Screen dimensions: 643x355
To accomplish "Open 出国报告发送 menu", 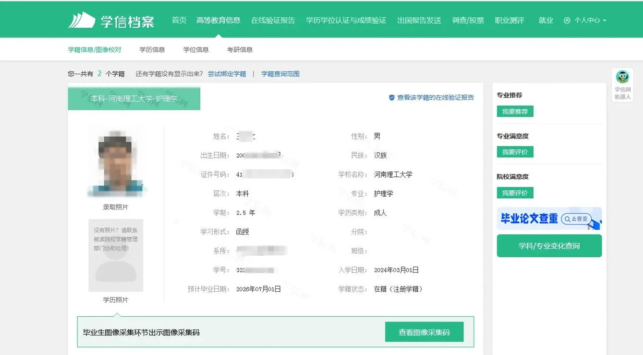I will tap(419, 21).
